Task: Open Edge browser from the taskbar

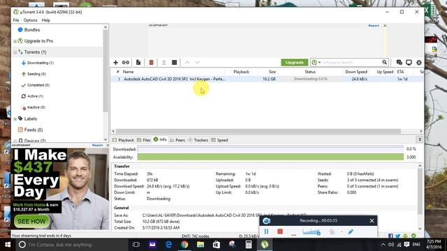Action: tap(168, 245)
